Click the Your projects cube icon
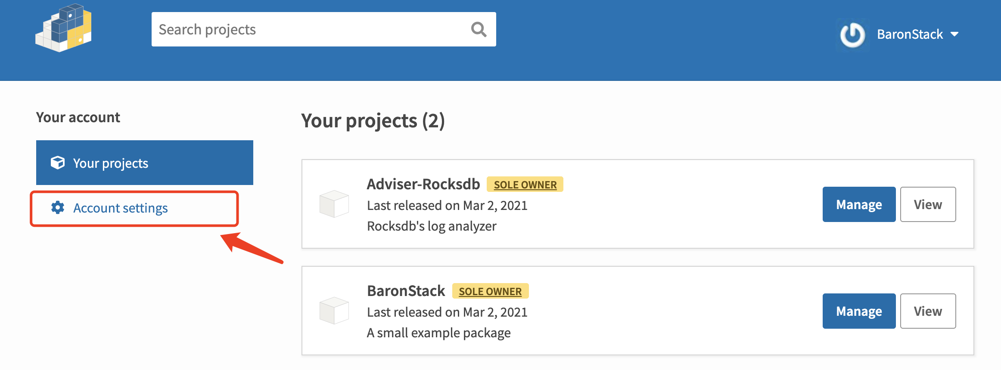The width and height of the screenshot is (1001, 370). pos(58,163)
